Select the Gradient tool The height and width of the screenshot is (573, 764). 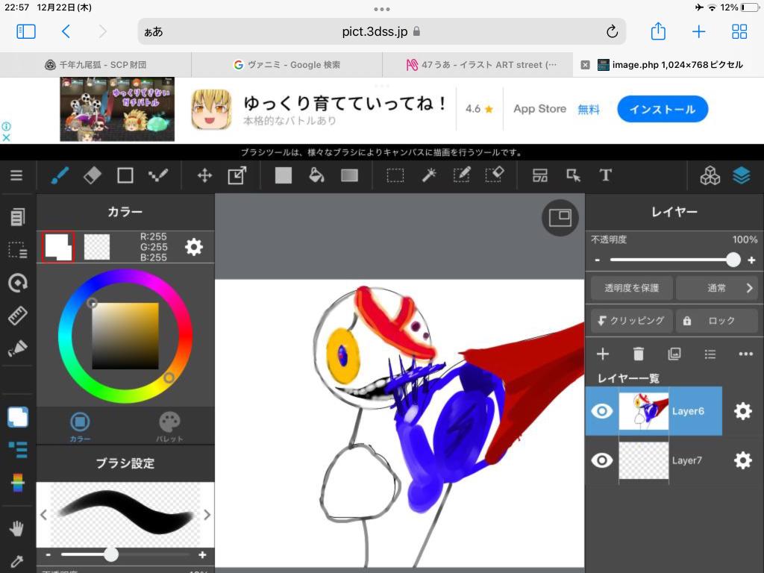point(349,175)
